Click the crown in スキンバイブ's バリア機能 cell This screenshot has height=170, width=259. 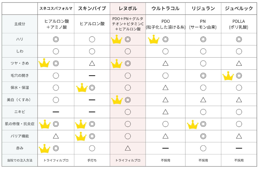tap(81, 136)
